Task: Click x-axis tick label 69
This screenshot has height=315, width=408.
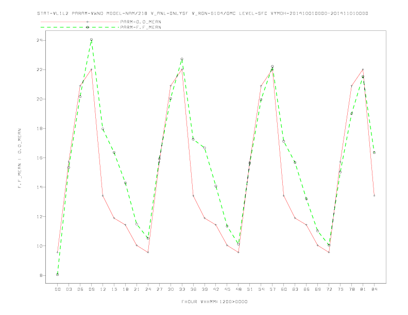Action: [x=318, y=289]
